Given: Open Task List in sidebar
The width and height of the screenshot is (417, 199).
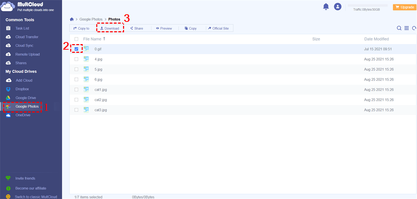Looking at the screenshot, I should 22,28.
